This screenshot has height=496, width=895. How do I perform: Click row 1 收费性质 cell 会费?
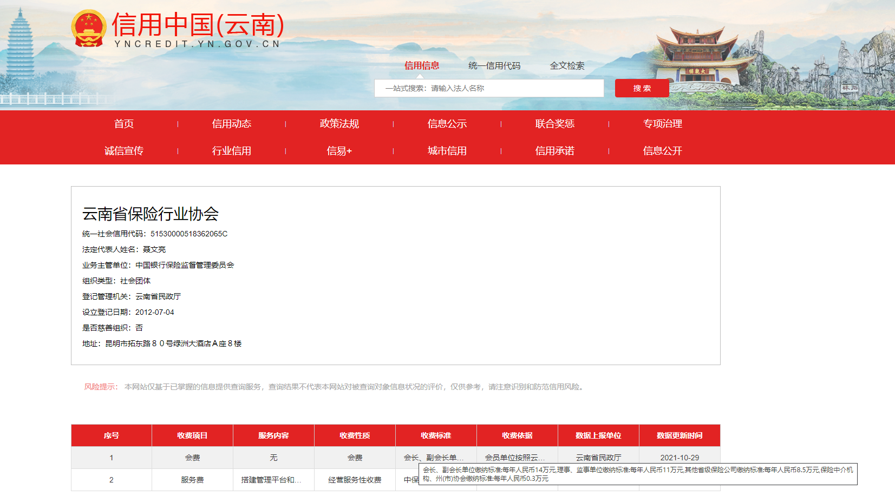tap(355, 458)
